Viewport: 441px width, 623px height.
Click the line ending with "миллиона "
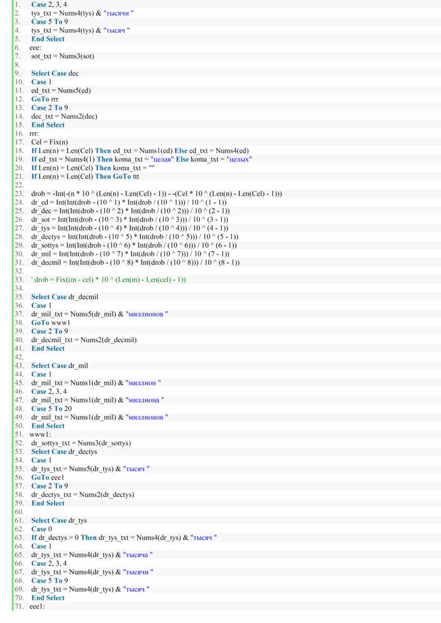(97, 400)
